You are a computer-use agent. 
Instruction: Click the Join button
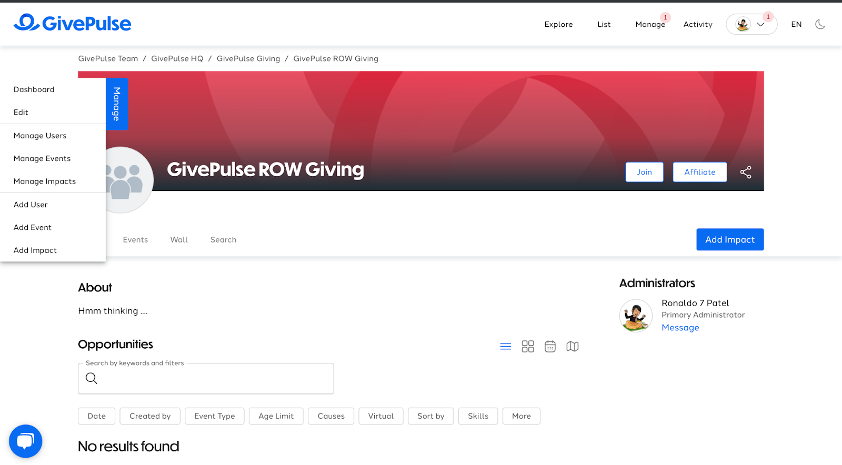tap(645, 172)
